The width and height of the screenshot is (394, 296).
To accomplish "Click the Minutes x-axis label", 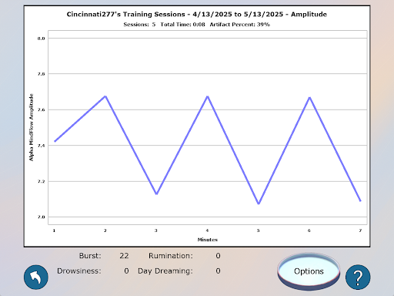I will tap(208, 240).
